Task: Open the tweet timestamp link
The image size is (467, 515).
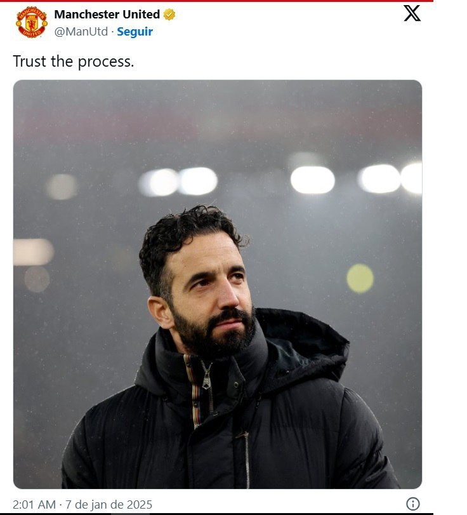Action: 82,505
